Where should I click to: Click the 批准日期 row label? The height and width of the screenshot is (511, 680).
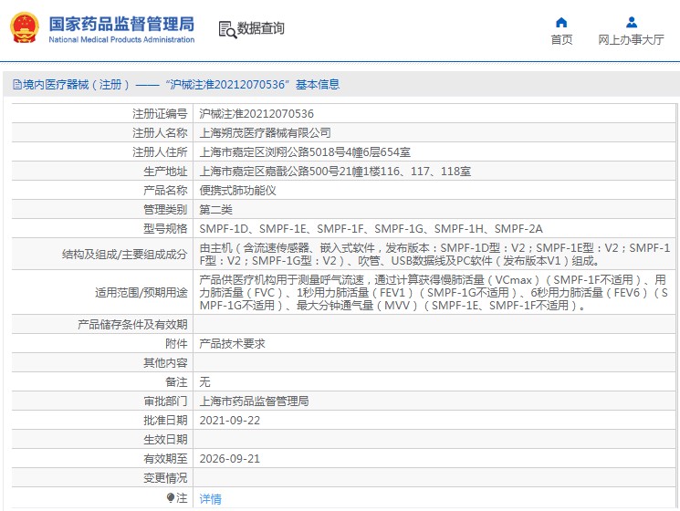pyautogui.click(x=165, y=421)
